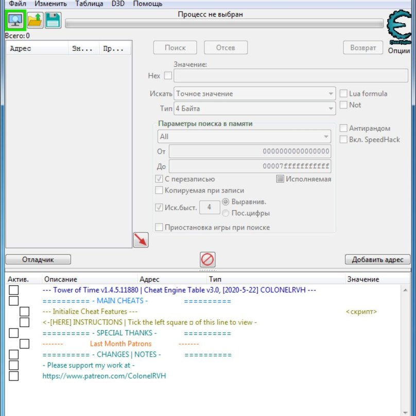Open the Искать scan type dropdown

(255, 94)
